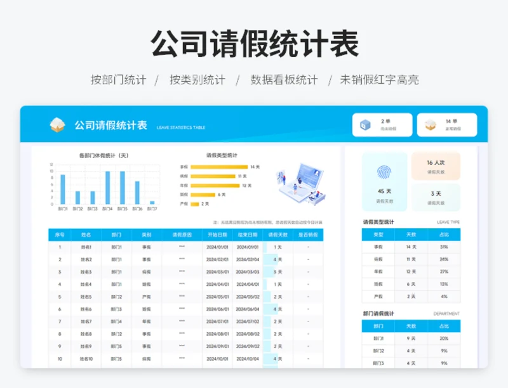
Task: Select the small 部门7 bar in the chart
Action: click(152, 203)
